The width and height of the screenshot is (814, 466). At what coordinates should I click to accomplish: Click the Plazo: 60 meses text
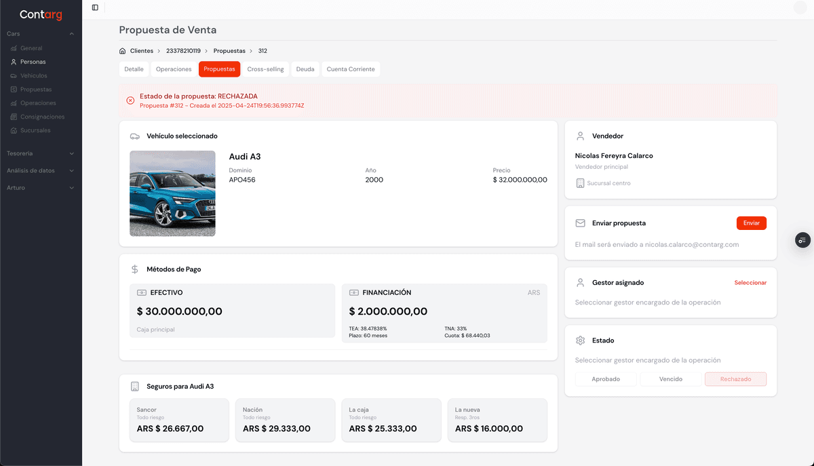click(368, 336)
